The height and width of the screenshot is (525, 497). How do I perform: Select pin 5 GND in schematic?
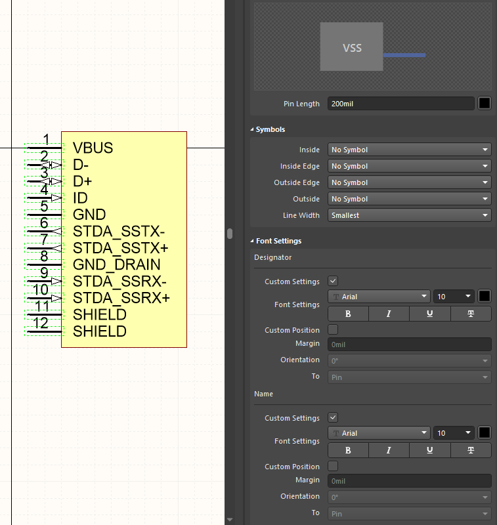[45, 215]
